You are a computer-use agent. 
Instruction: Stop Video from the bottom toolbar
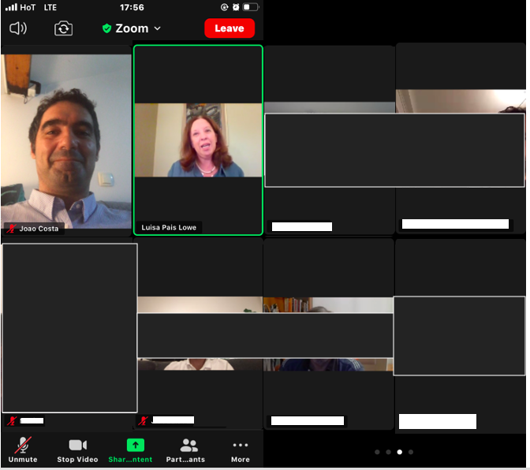click(x=77, y=449)
